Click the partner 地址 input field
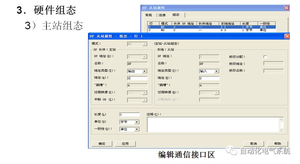The width and height of the screenshot is (300, 164). point(137,78)
